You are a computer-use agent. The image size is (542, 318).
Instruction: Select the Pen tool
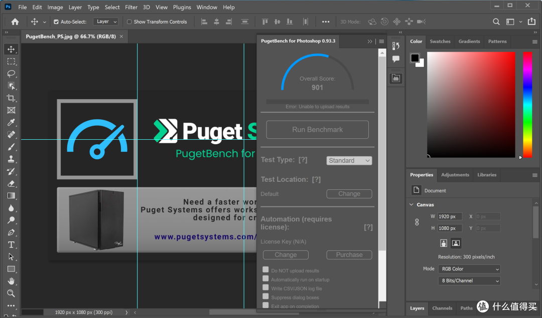[x=11, y=232]
